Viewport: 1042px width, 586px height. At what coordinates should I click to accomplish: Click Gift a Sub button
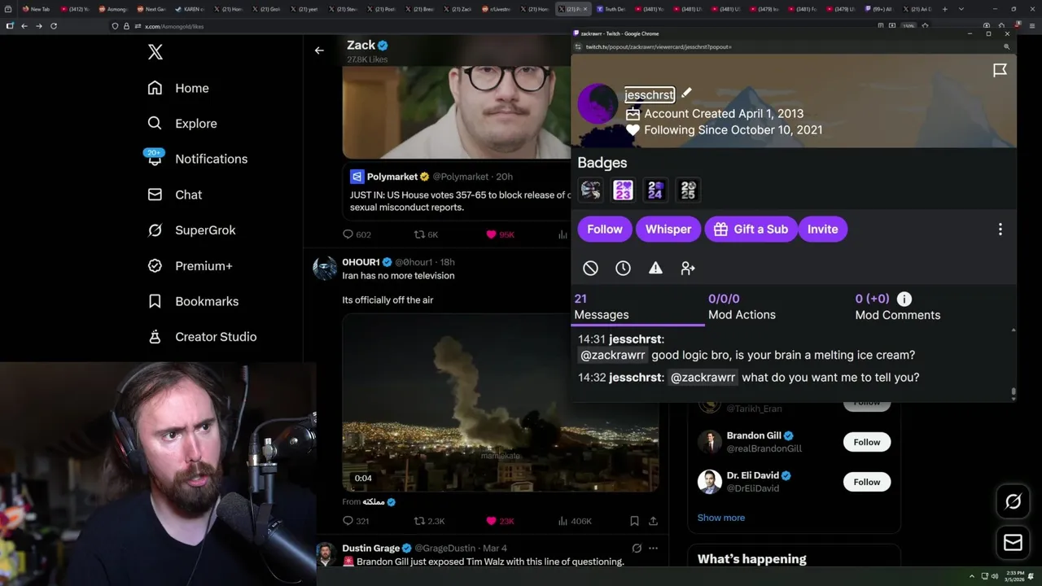click(751, 230)
